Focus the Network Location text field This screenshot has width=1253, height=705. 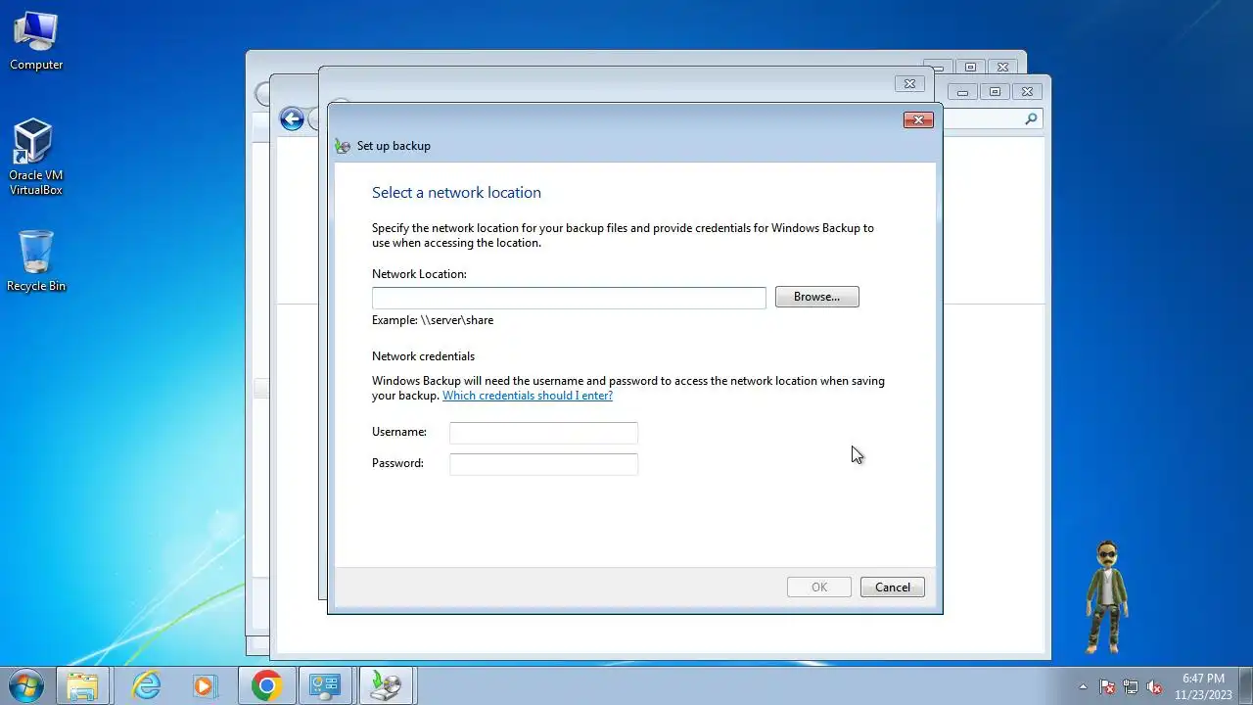(x=569, y=298)
